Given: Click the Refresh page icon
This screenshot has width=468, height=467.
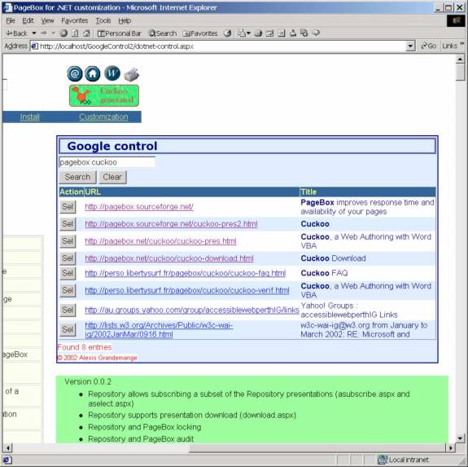Looking at the screenshot, I should [x=75, y=33].
